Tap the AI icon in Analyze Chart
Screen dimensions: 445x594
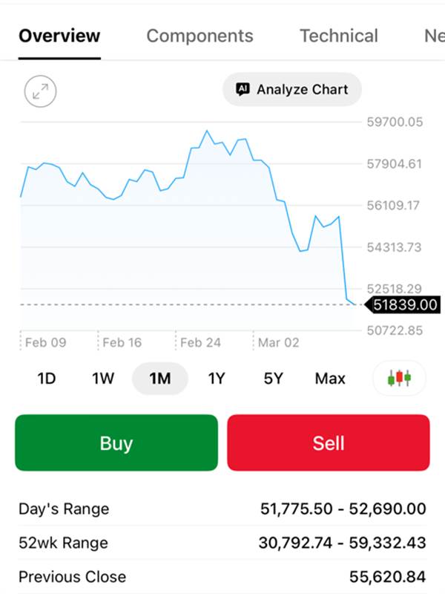coord(243,90)
